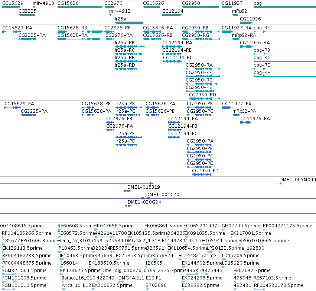Select the CG15628 gene bar
This screenshot has width=316, height=291.
tap(80, 7)
